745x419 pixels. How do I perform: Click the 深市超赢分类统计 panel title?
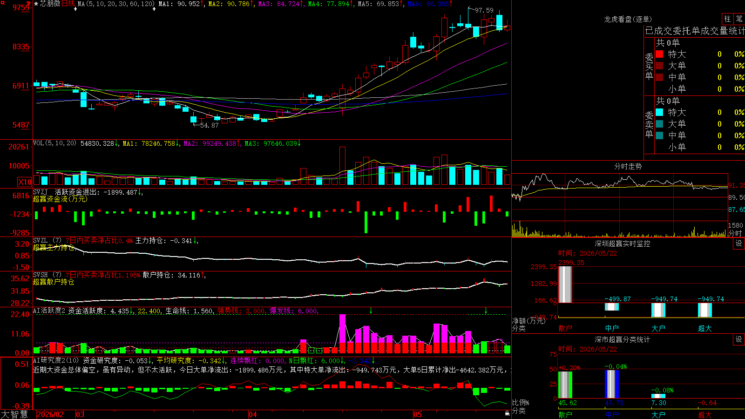623,339
